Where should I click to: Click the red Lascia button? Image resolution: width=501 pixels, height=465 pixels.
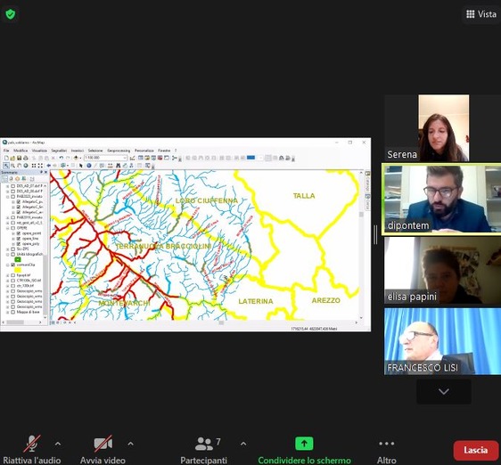(475, 451)
